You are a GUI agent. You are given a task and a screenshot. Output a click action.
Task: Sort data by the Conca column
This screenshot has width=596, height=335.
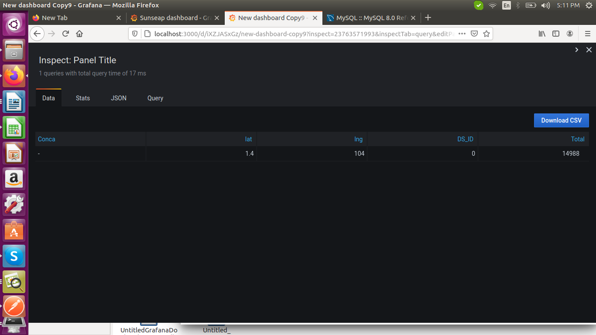tap(46, 139)
